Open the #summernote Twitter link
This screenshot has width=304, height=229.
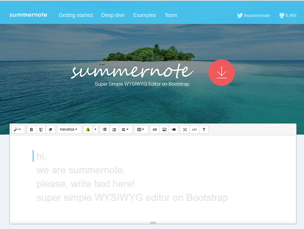pyautogui.click(x=254, y=15)
